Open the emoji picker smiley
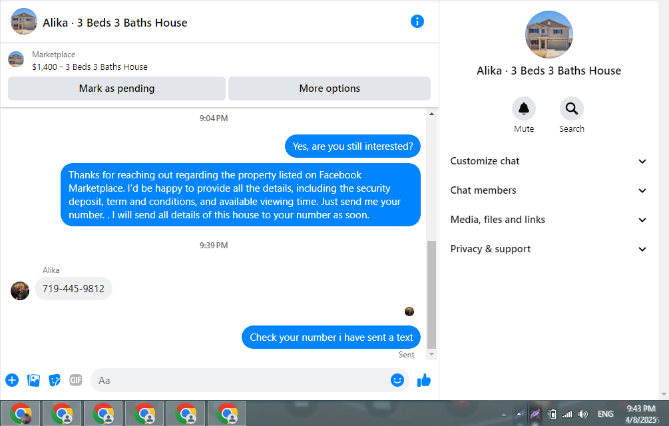The height and width of the screenshot is (426, 669). pyautogui.click(x=397, y=380)
